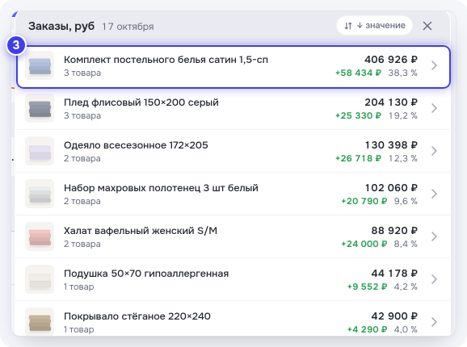Viewport: 467px width, 347px height.
Task: Click the 12,3 % share value
Action: click(x=402, y=158)
